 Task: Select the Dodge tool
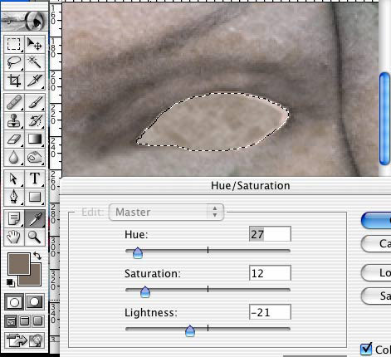tap(35, 157)
